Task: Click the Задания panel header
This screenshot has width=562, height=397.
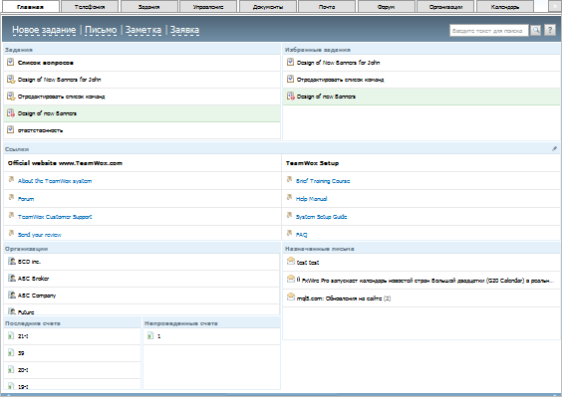Action: (141, 50)
